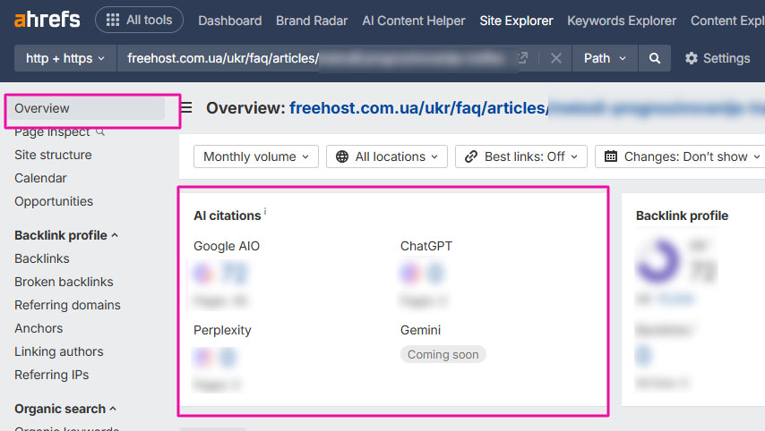Open the All tools menu
Image resolution: width=765 pixels, height=431 pixels.
139,20
